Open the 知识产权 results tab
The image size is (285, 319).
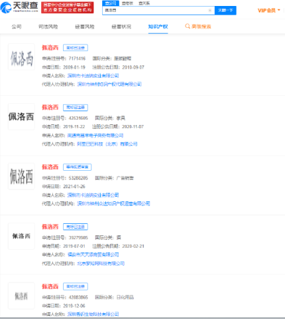[x=158, y=27]
